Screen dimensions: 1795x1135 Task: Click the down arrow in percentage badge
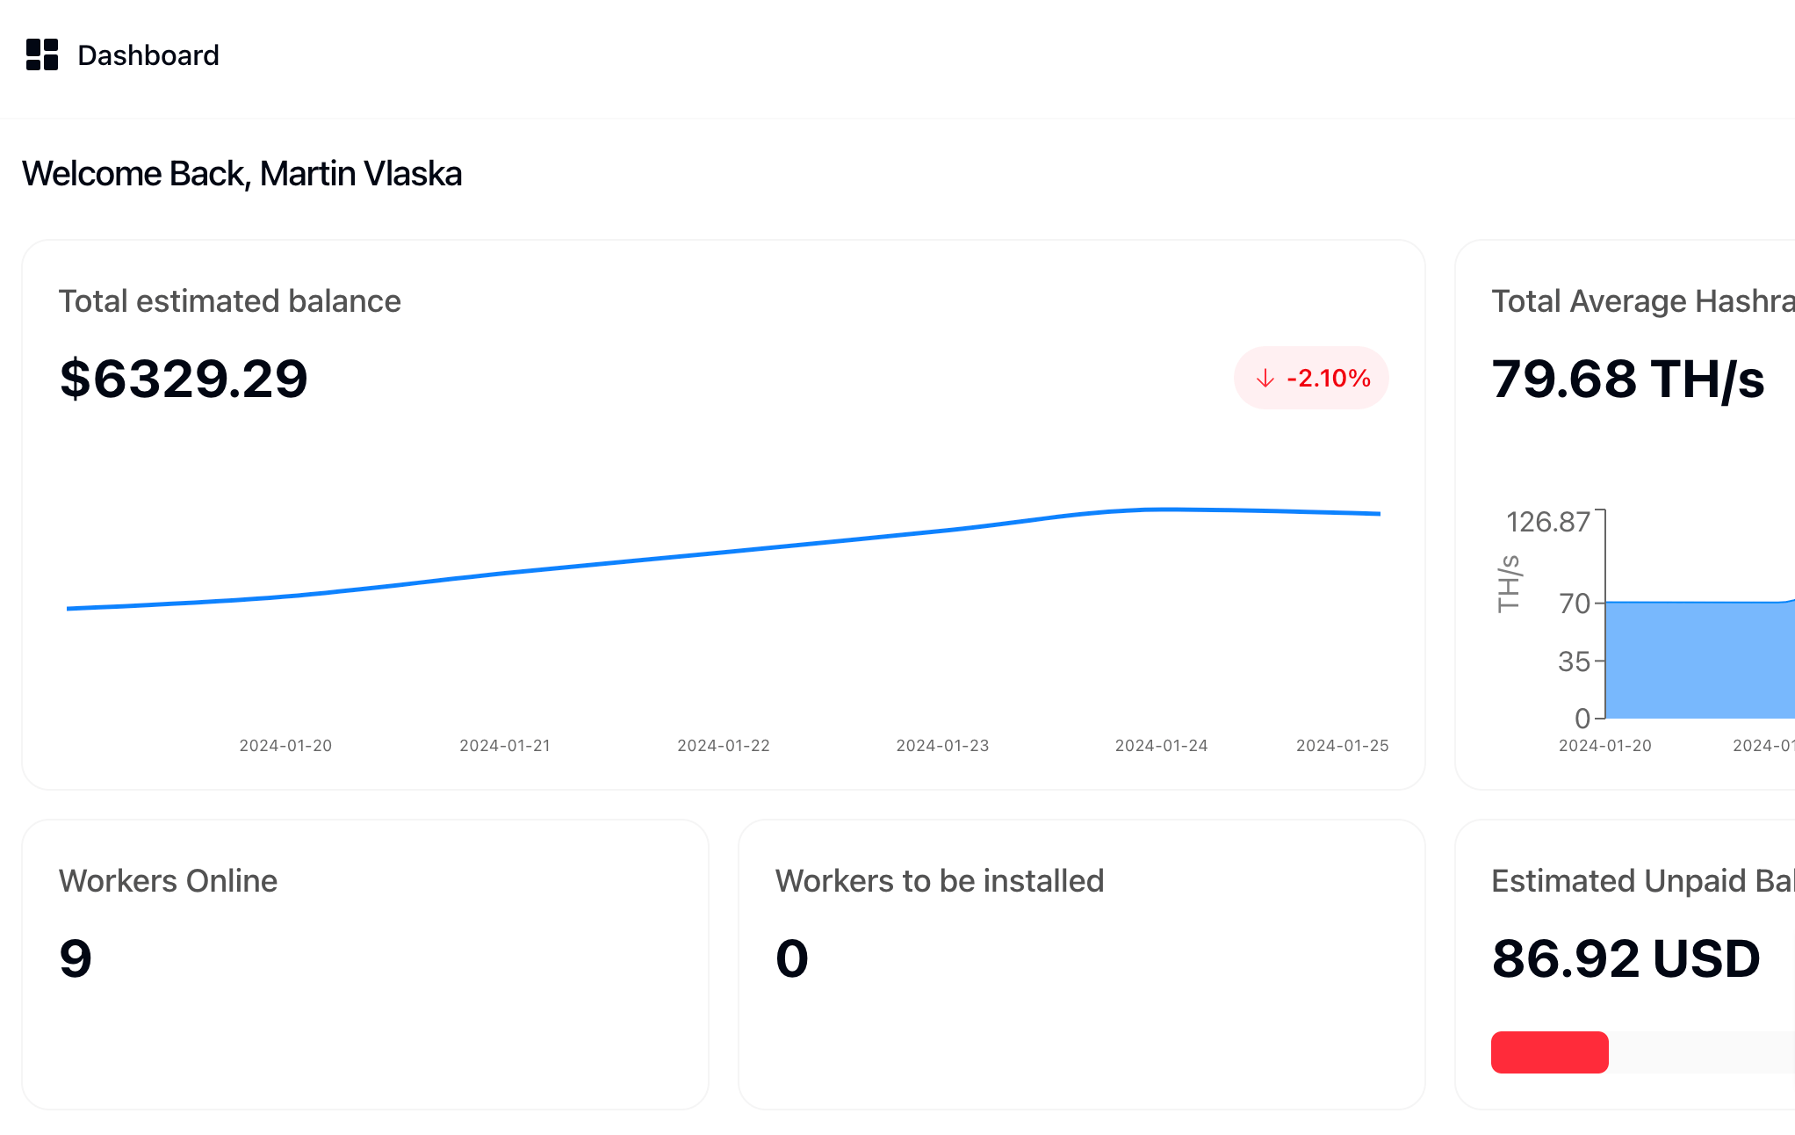(x=1265, y=379)
